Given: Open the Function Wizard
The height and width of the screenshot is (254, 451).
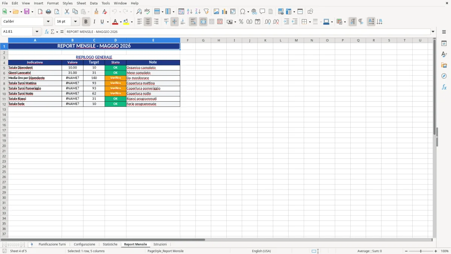Looking at the screenshot, I should click(47, 32).
